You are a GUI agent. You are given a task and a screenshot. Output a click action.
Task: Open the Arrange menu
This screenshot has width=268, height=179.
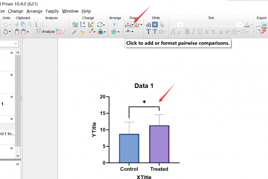pos(34,11)
